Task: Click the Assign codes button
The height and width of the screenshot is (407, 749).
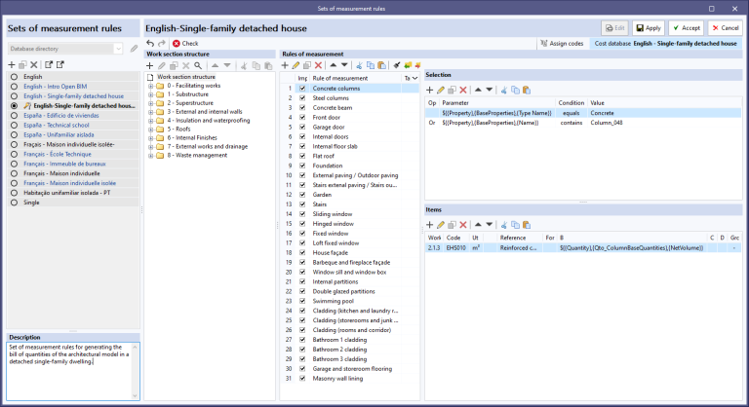Action: [x=562, y=44]
